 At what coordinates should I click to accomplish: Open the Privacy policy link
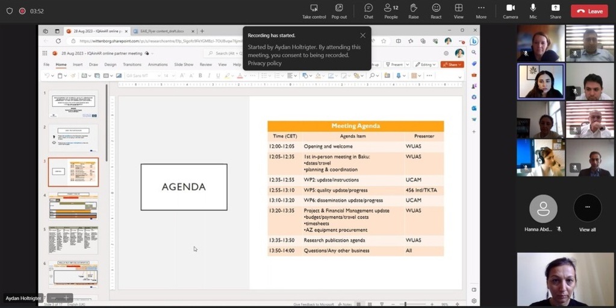[264, 63]
